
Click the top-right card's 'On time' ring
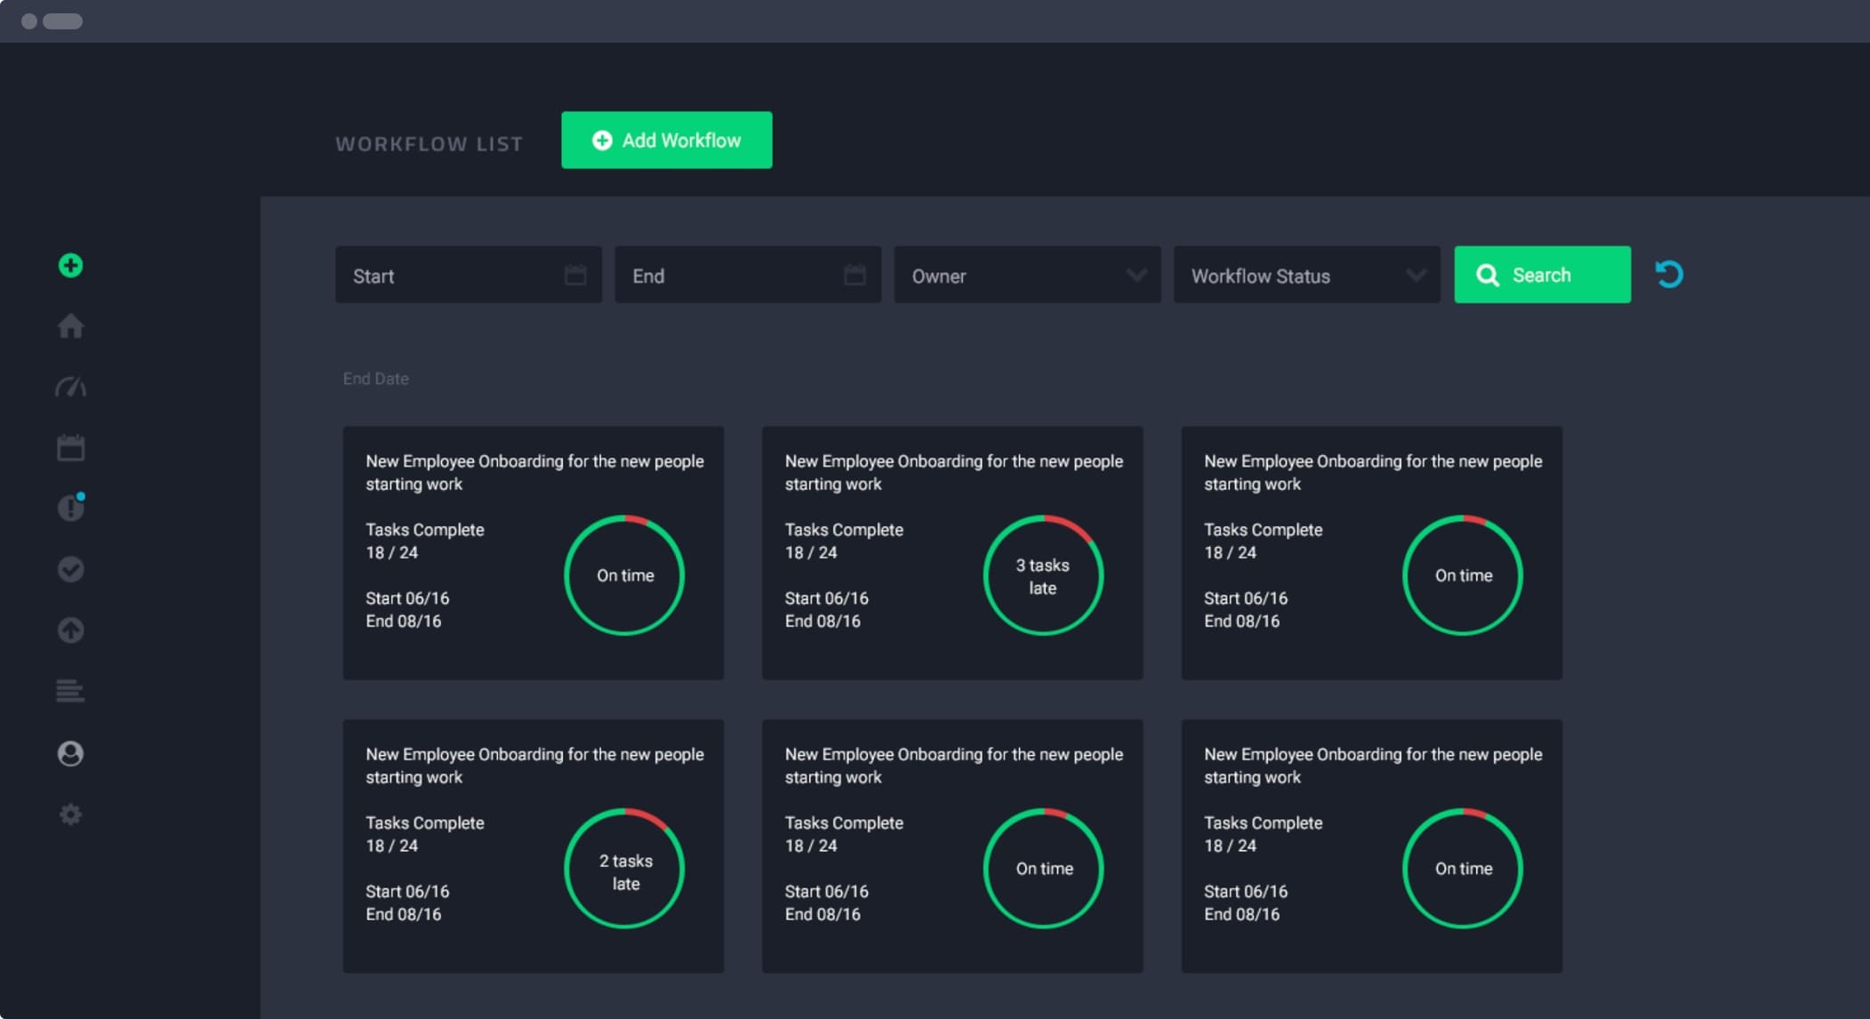[1463, 575]
